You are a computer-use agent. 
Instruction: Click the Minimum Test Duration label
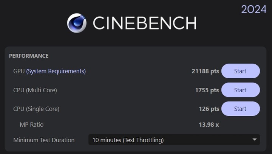pyautogui.click(x=44, y=140)
